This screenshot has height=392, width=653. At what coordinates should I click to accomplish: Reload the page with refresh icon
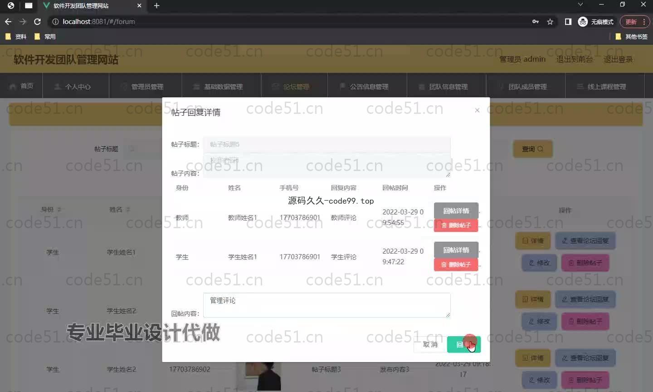pyautogui.click(x=38, y=21)
